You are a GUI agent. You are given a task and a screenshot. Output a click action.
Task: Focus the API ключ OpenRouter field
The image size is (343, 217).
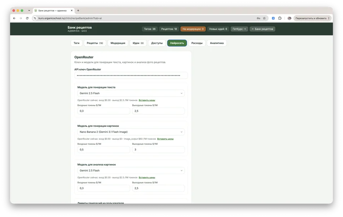[x=131, y=76]
